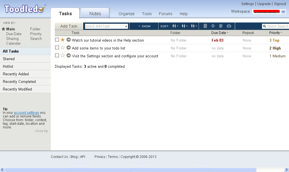Open the Forums menu
The height and width of the screenshot is (172, 289).
click(x=165, y=14)
